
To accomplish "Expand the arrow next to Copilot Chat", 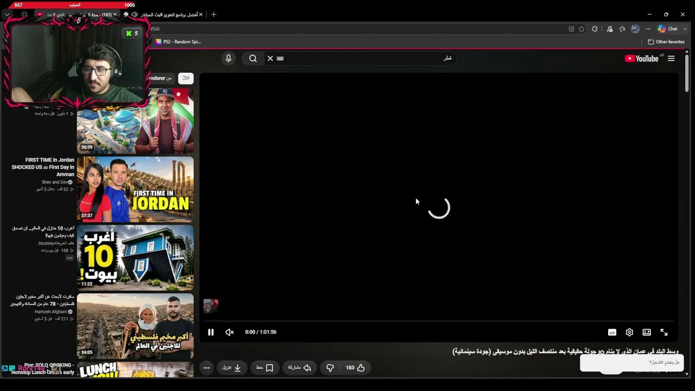I will coord(685,29).
